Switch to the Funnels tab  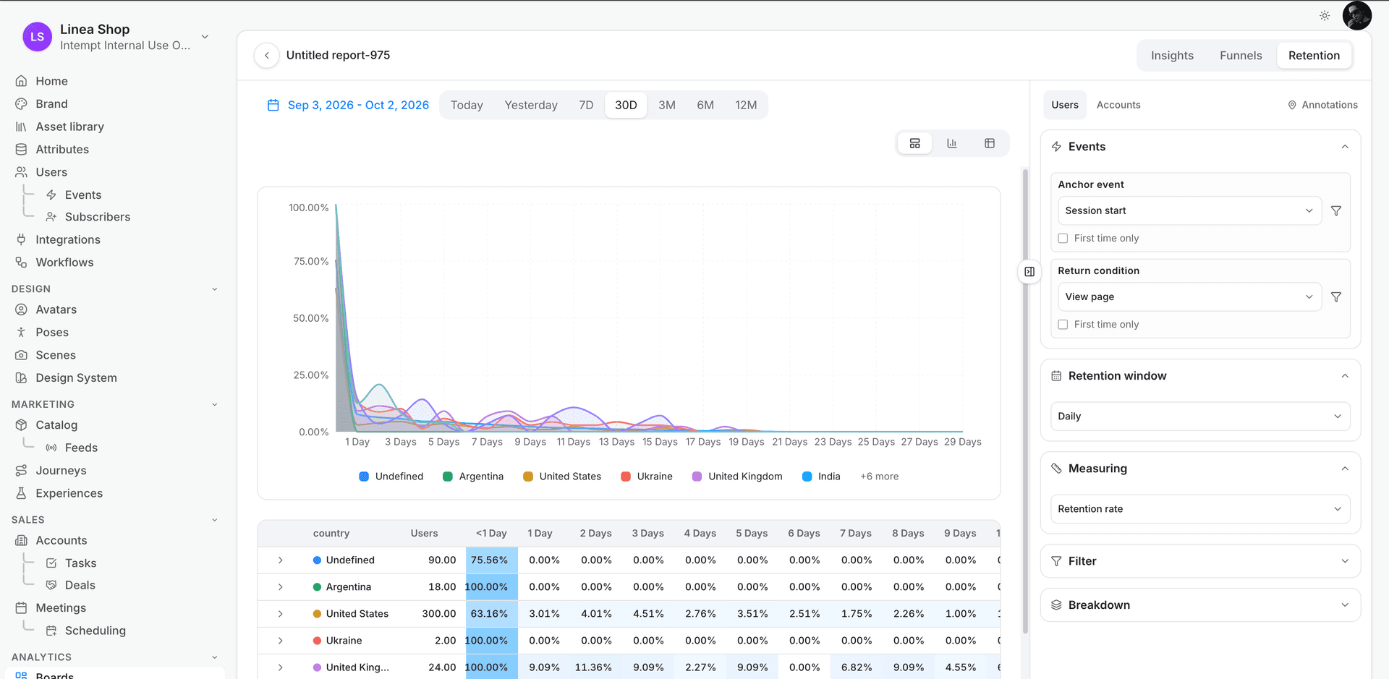pyautogui.click(x=1241, y=56)
